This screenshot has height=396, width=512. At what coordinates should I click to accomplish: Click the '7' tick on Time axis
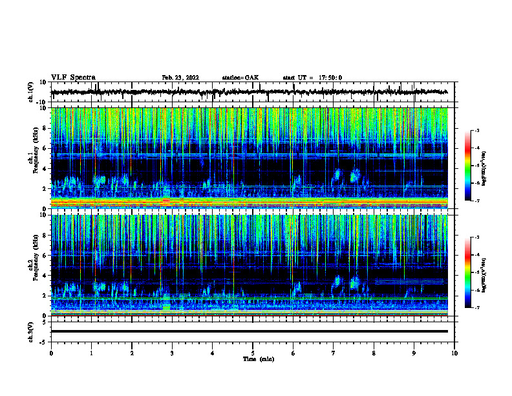334,353
